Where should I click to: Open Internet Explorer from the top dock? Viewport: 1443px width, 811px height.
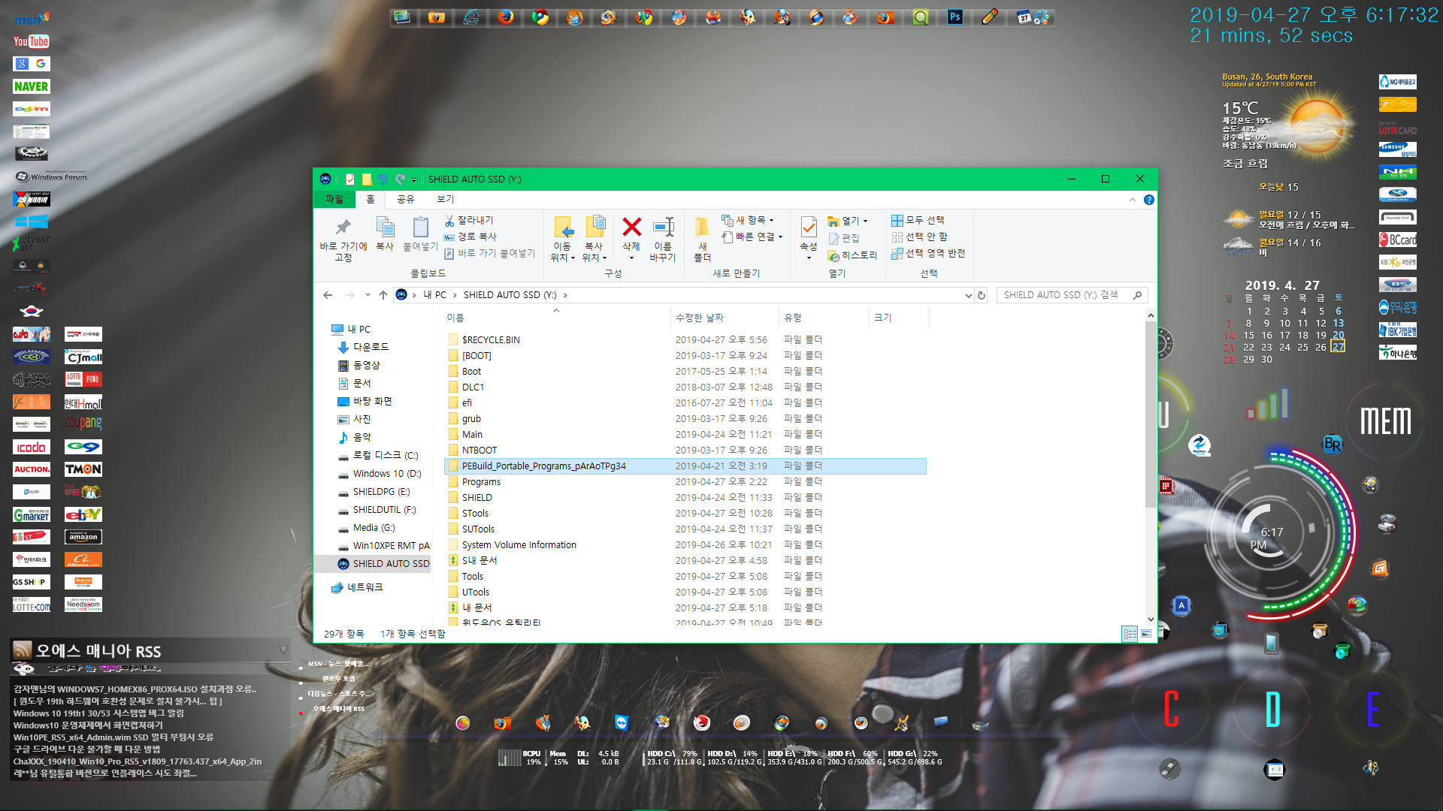tap(471, 17)
